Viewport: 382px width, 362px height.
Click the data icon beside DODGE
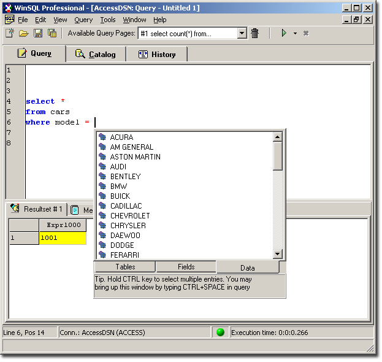pyautogui.click(x=102, y=245)
